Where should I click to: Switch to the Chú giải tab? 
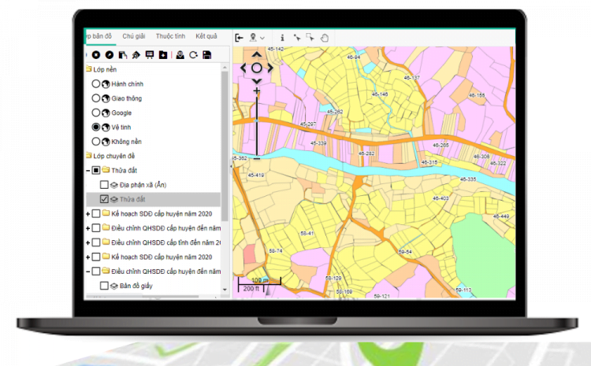pyautogui.click(x=133, y=36)
